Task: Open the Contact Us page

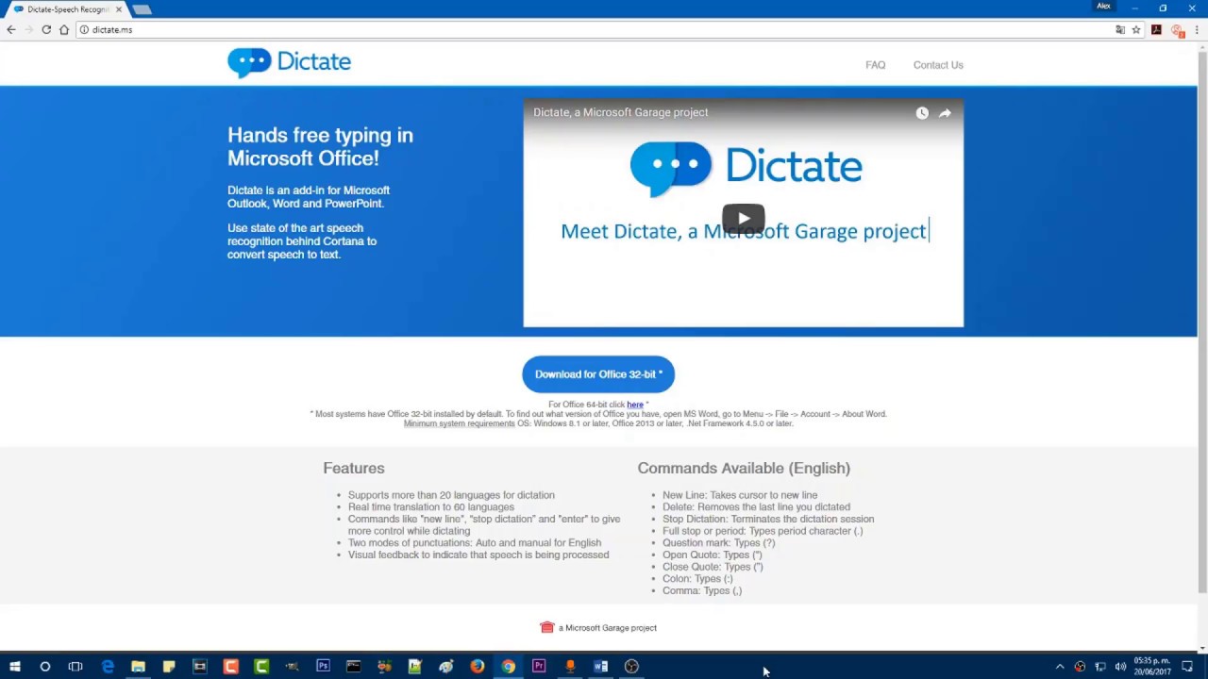Action: click(938, 65)
